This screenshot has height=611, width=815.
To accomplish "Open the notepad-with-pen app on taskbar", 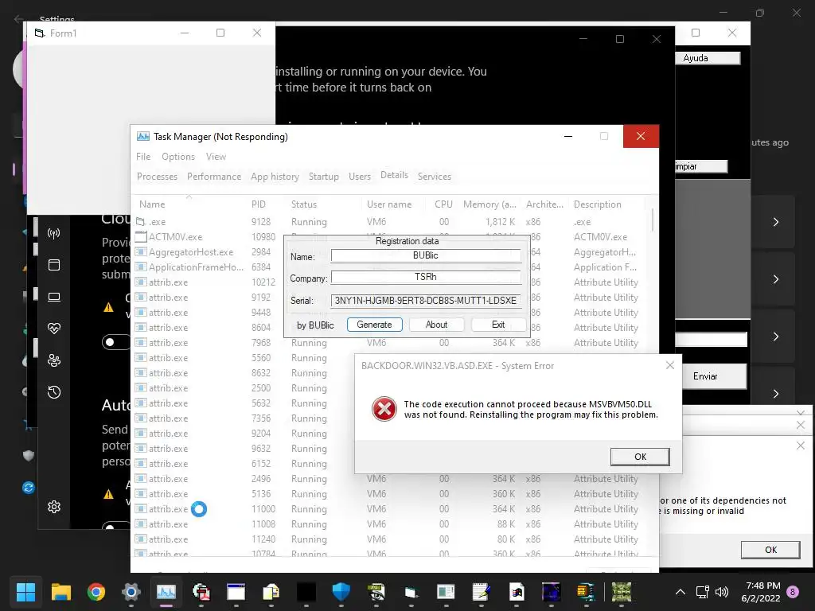I will click(x=482, y=592).
